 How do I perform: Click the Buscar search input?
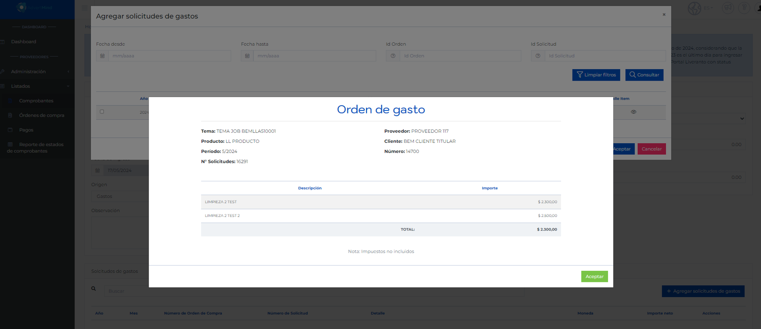pos(314,291)
